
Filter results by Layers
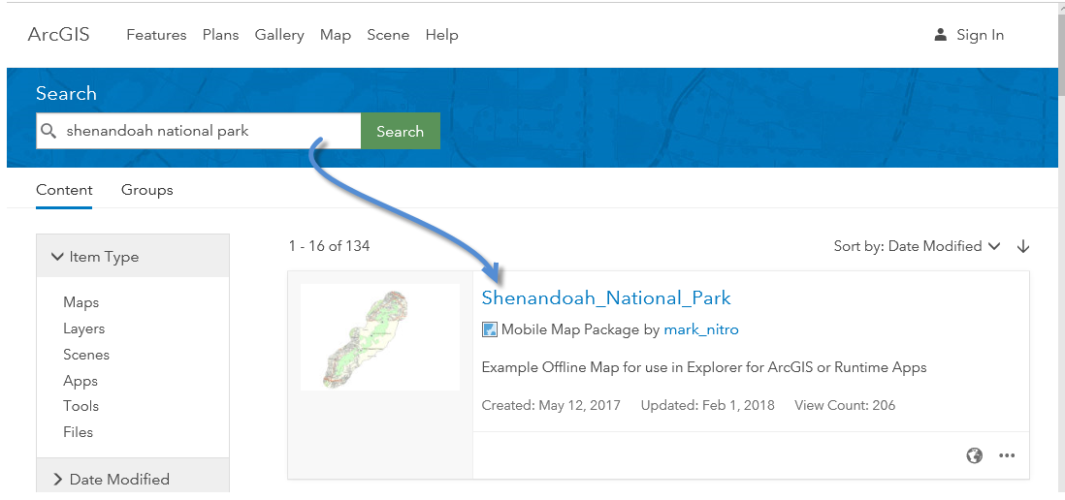(83, 328)
